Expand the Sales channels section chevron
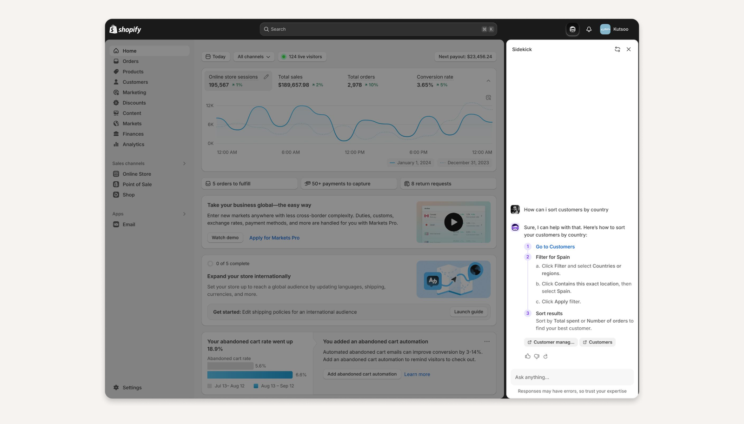Screen dimensions: 744x424 184,164
